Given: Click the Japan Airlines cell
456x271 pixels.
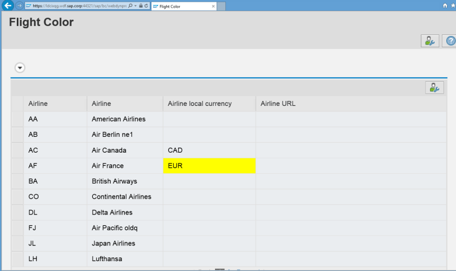Looking at the screenshot, I should point(125,243).
